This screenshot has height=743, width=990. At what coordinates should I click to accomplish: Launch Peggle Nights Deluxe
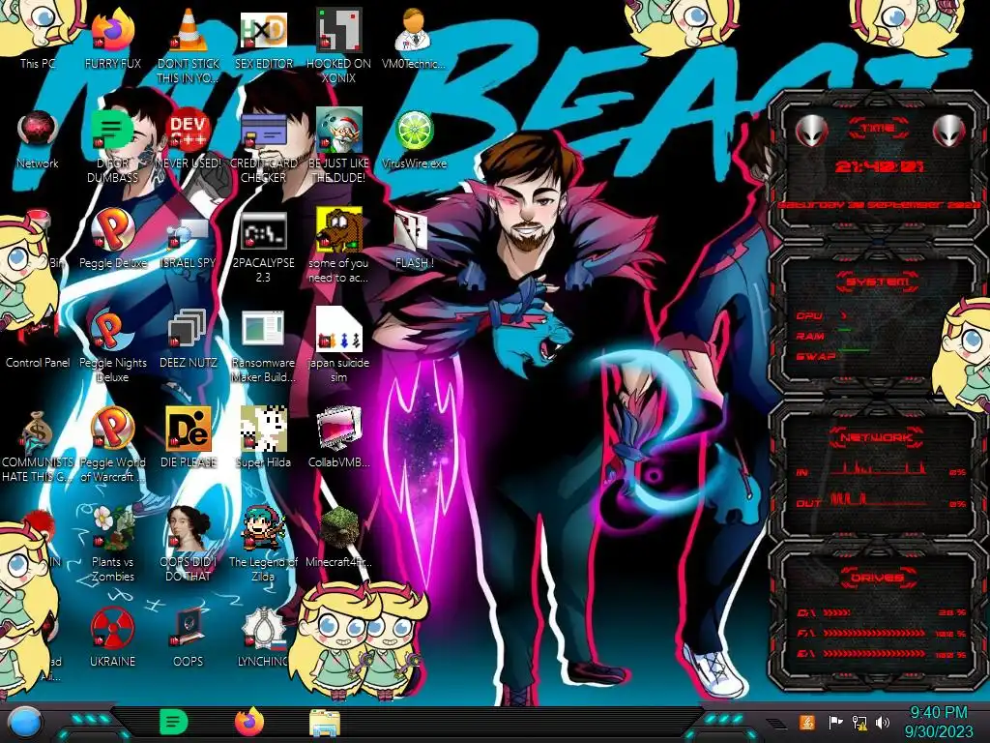pos(112,345)
